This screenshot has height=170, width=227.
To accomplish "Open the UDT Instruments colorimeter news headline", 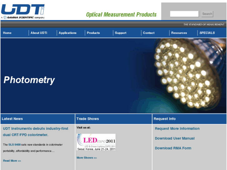I will click(36, 132).
